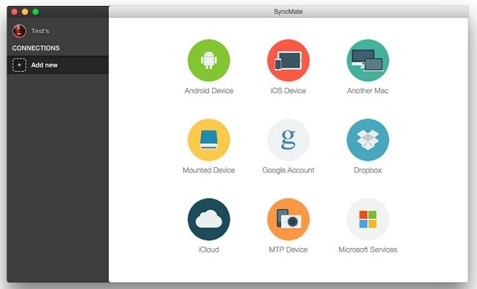Select the Dropbox connection icon

(x=368, y=139)
